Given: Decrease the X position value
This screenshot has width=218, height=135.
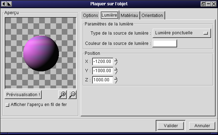Looking at the screenshot, I should (x=116, y=63).
